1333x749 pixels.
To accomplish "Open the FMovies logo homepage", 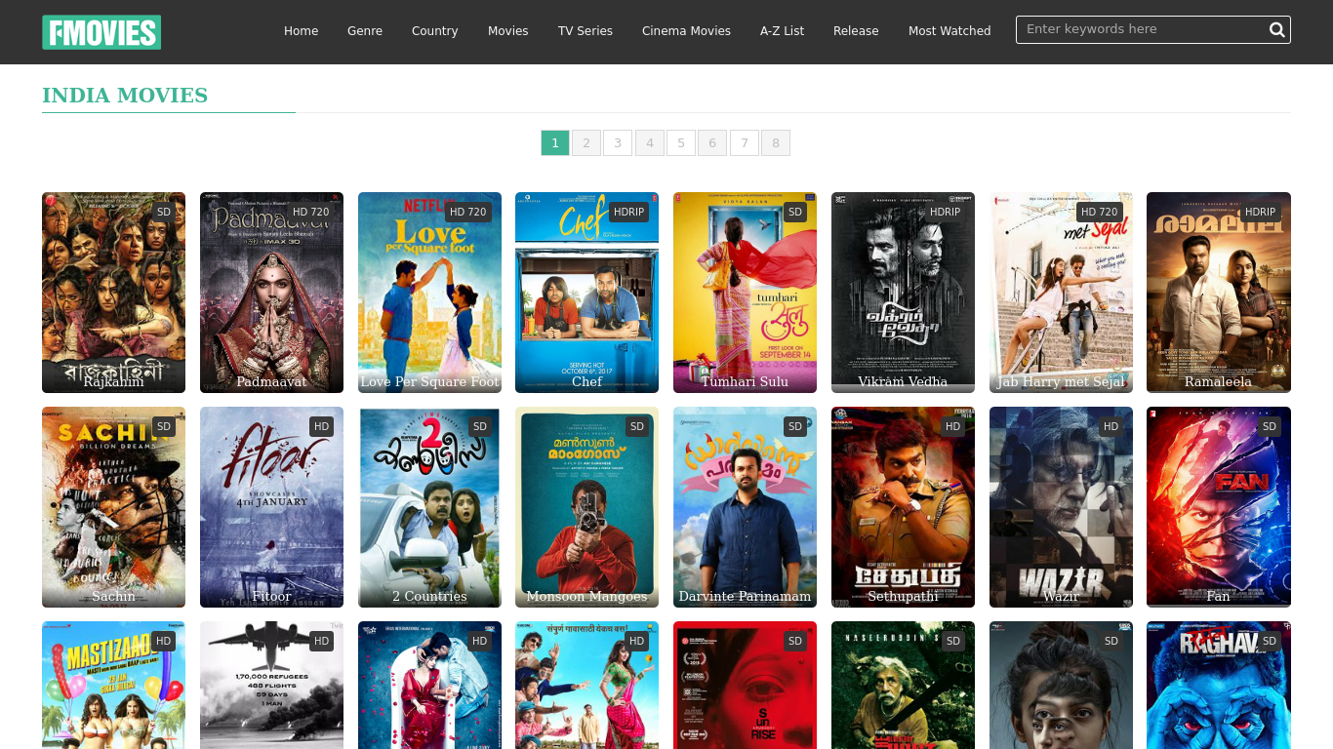I will coord(101,32).
